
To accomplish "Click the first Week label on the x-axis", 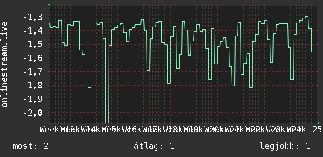I will (49, 130).
